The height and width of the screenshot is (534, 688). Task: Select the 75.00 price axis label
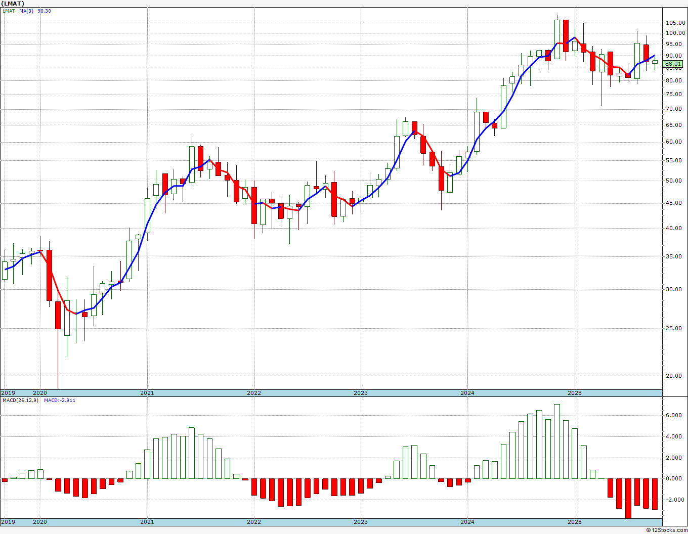coord(675,95)
